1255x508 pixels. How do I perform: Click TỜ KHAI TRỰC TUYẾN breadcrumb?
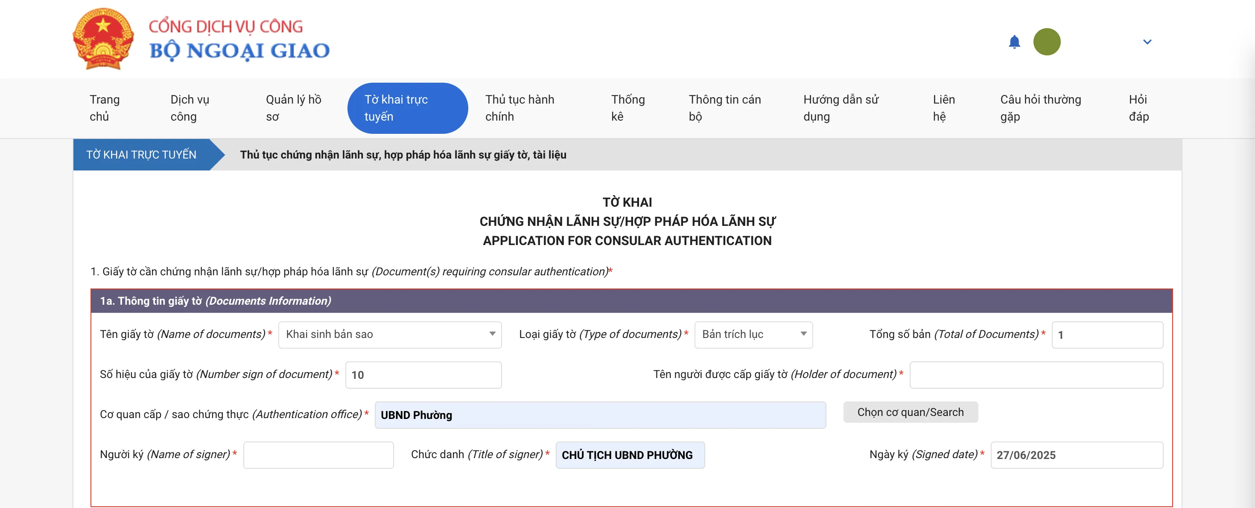pos(141,155)
